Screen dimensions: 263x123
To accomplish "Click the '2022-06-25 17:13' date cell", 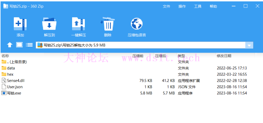I will 232,68.
